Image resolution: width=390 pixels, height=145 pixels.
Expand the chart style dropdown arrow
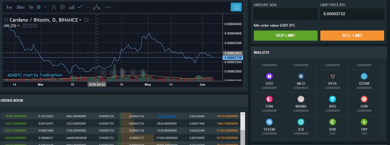(x=88, y=7)
